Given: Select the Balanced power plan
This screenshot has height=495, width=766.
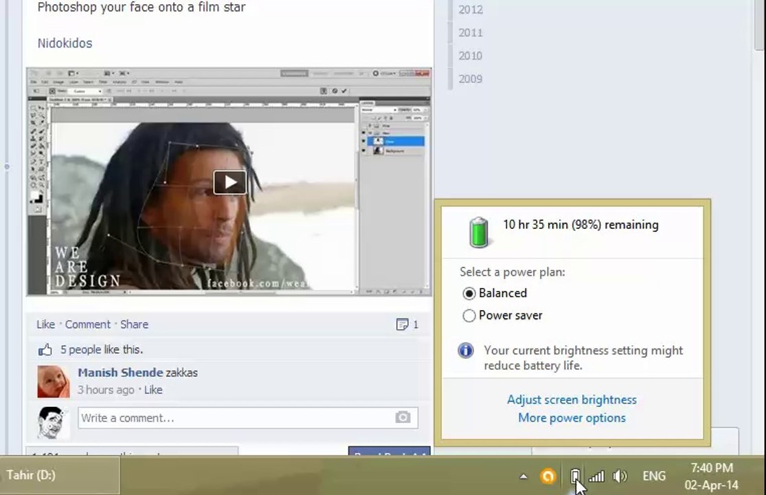Looking at the screenshot, I should pyautogui.click(x=495, y=293).
